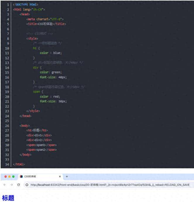Click the meta charset="UTF-8" line
Image resolution: width=194 pixels, height=202 pixels.
pos(45,19)
